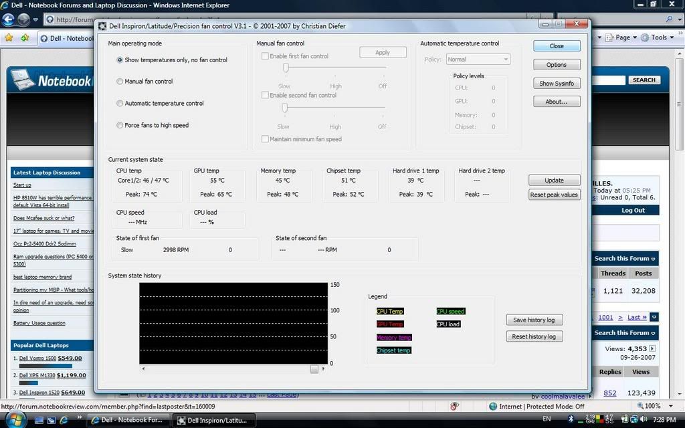Open the Start up discussion link
This screenshot has height=428, width=685.
[x=22, y=185]
